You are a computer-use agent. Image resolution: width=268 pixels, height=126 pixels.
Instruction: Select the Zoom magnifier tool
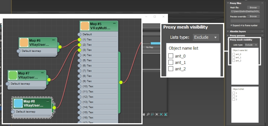coord(148,114)
